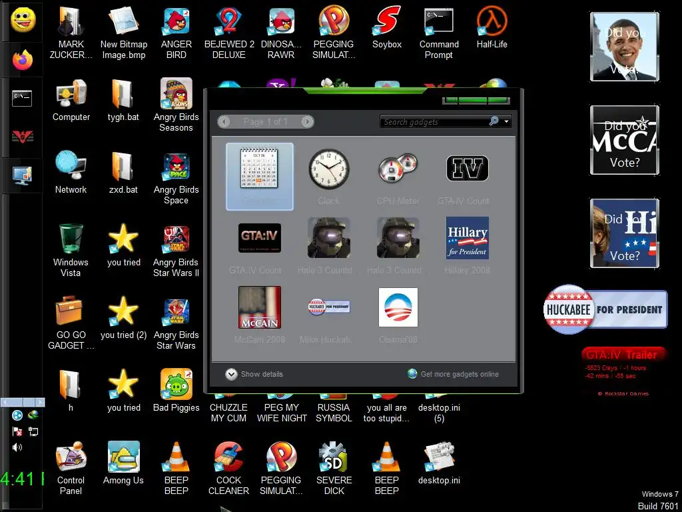Open Get more gadgets online link
Image resolution: width=682 pixels, height=512 pixels.
[453, 374]
